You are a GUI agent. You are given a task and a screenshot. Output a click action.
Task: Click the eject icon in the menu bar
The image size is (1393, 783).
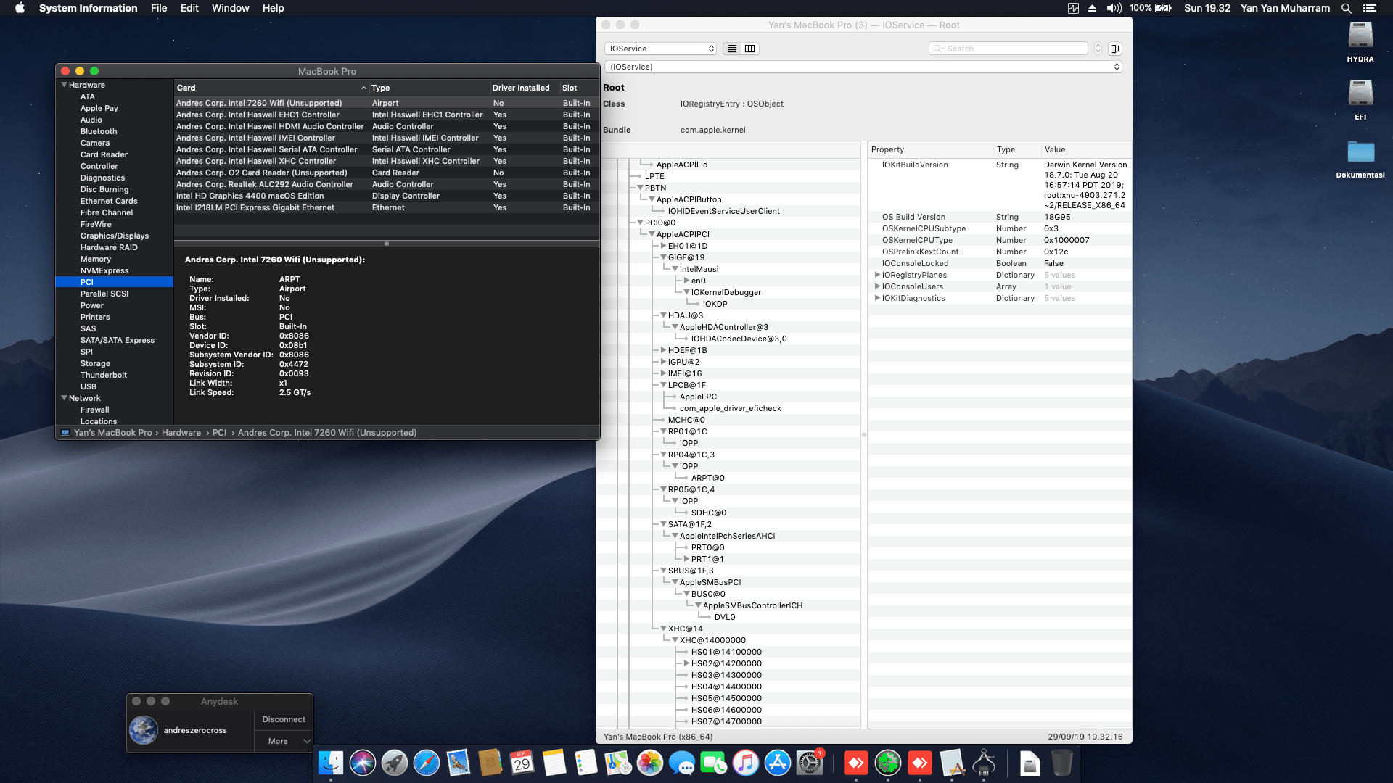1093,8
